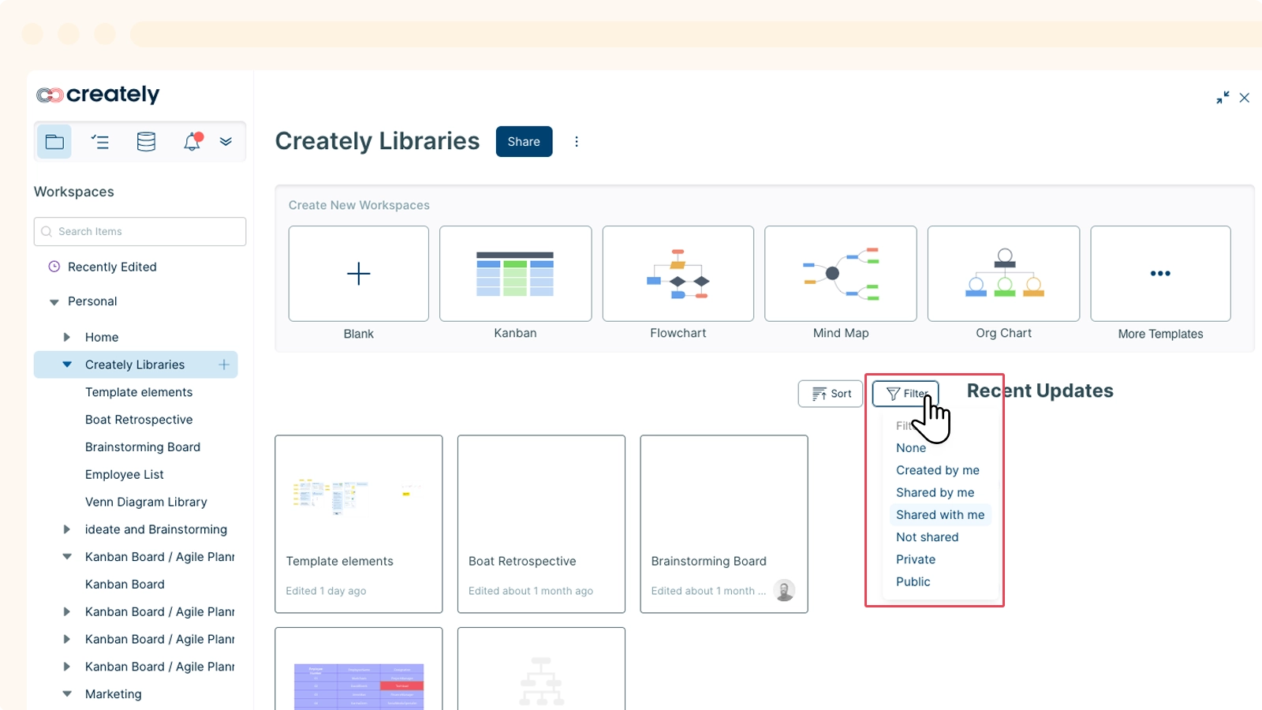Select Private filter option
Image resolution: width=1262 pixels, height=710 pixels.
916,559
